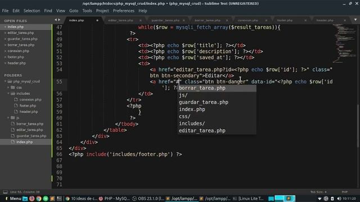Collapse the includes folder
The height and width of the screenshot is (202, 360).
(x=8, y=94)
